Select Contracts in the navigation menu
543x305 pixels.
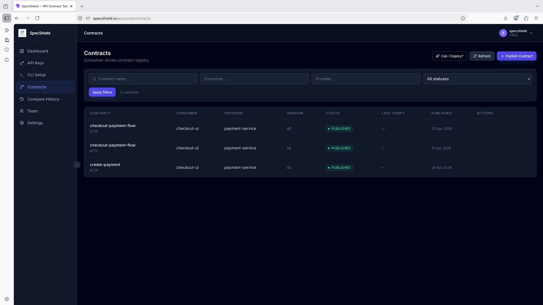[x=36, y=87]
